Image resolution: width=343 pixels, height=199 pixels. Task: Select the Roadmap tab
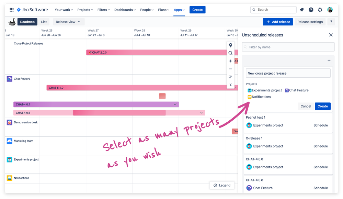click(x=27, y=22)
